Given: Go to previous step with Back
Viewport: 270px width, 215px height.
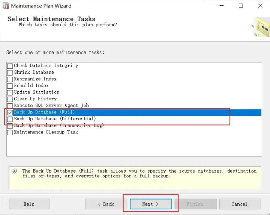Looking at the screenshot, I should point(106,204).
